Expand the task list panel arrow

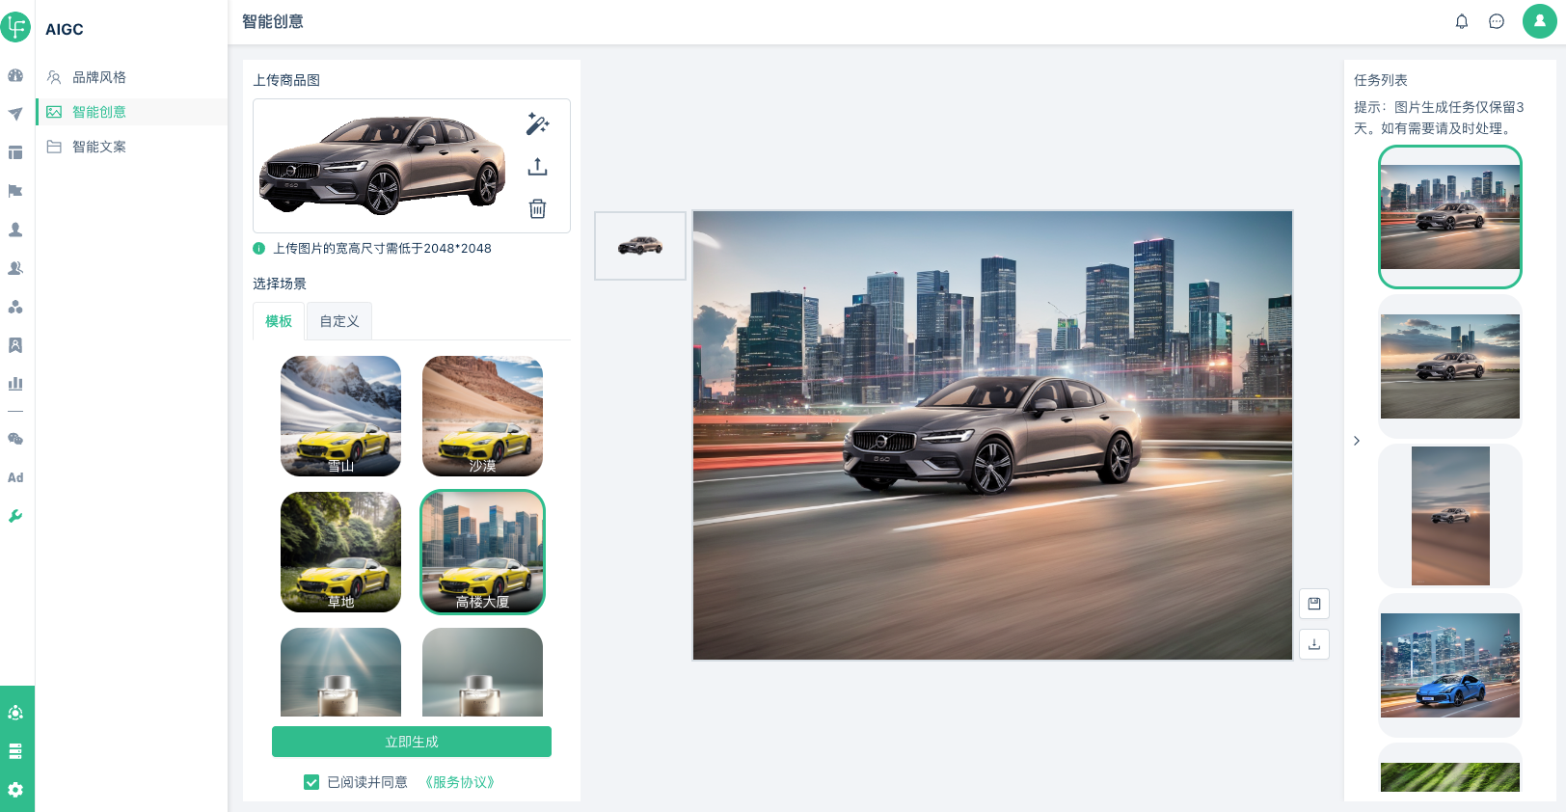pos(1356,441)
